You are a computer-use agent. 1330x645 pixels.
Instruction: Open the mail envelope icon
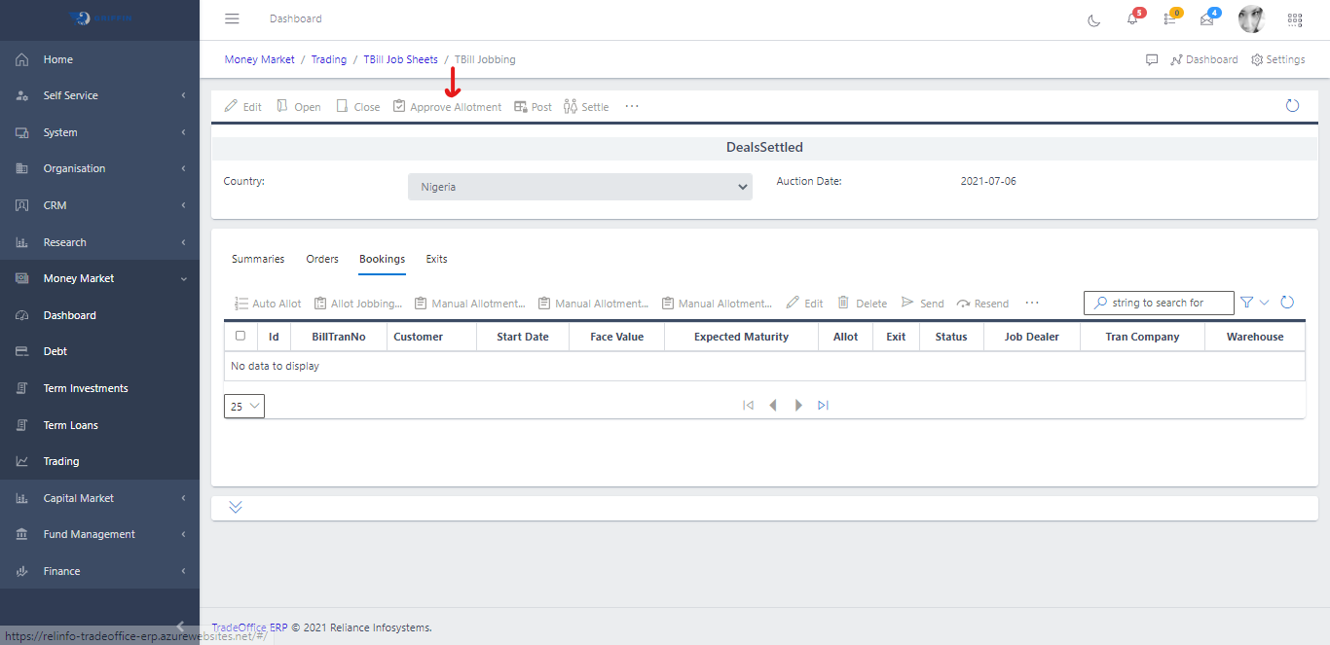[1207, 19]
